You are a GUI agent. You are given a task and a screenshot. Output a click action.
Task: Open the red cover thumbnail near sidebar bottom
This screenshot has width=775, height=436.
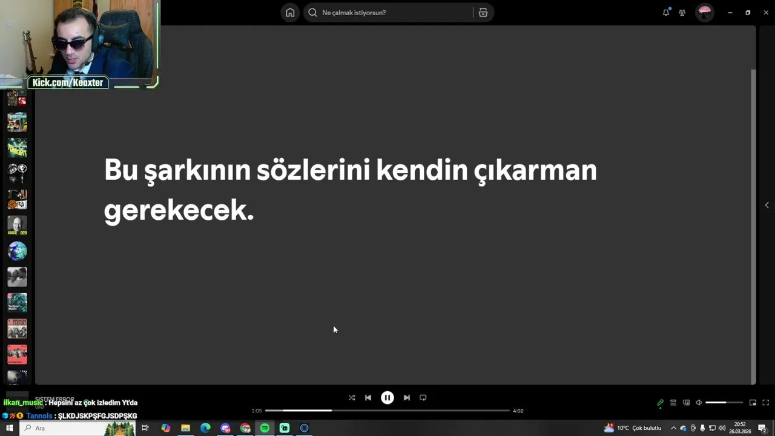pyautogui.click(x=17, y=355)
